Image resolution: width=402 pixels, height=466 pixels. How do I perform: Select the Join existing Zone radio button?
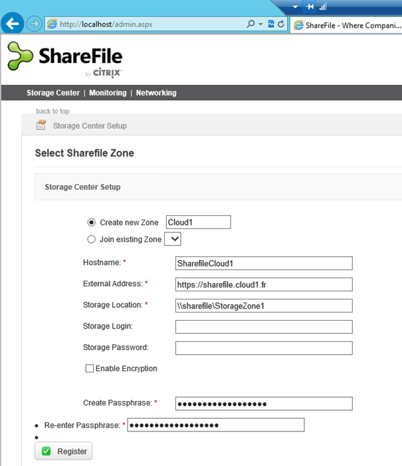[91, 239]
